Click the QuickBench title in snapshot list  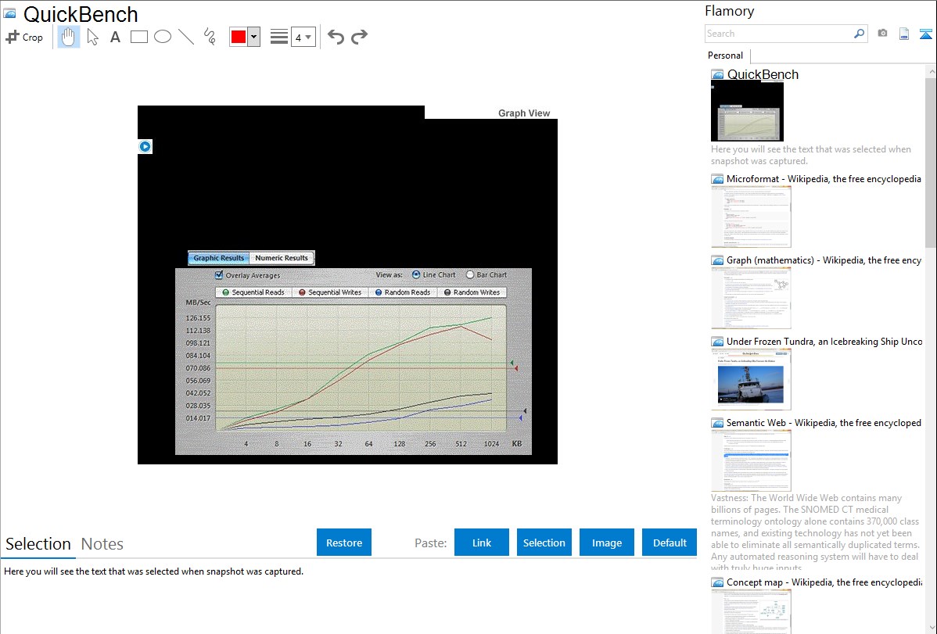tap(763, 75)
